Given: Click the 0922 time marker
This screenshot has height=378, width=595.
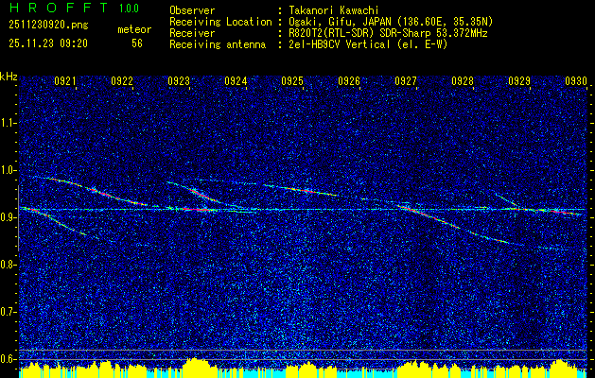Looking at the screenshot, I should [x=122, y=80].
